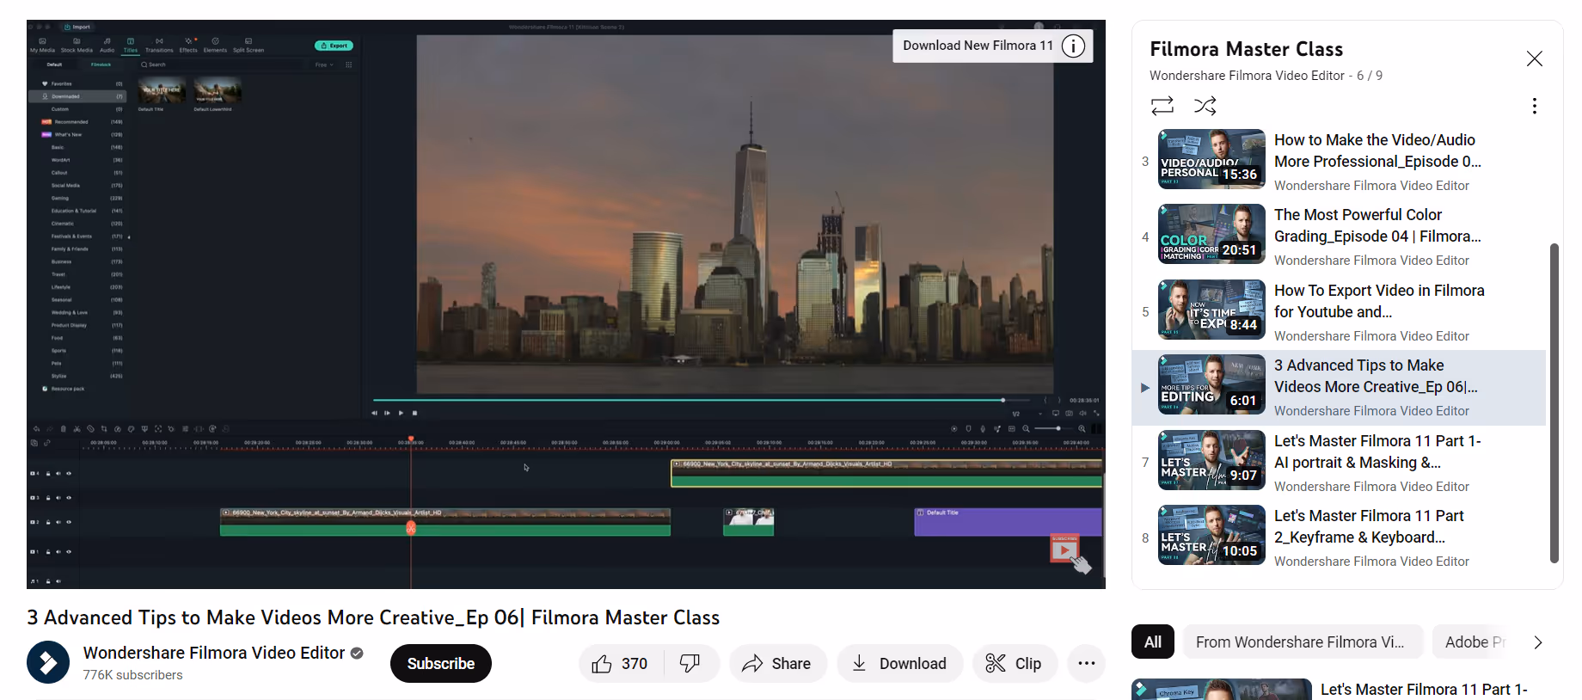This screenshot has width=1582, height=700.
Task: Click the Filmora preview progress bar
Action: [702, 400]
